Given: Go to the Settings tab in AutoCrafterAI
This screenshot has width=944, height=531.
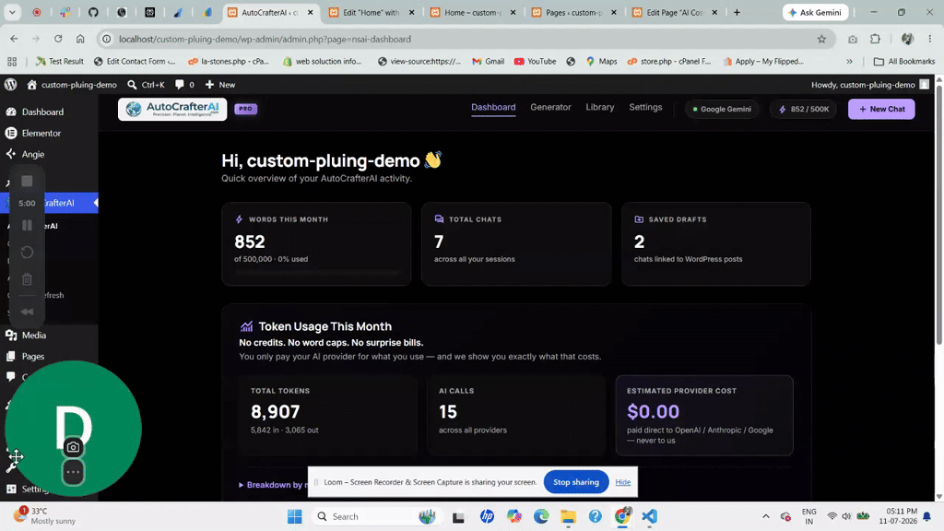Looking at the screenshot, I should click(x=645, y=107).
